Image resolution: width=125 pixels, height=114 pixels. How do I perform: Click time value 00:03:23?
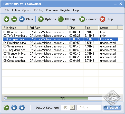coord(75,36)
